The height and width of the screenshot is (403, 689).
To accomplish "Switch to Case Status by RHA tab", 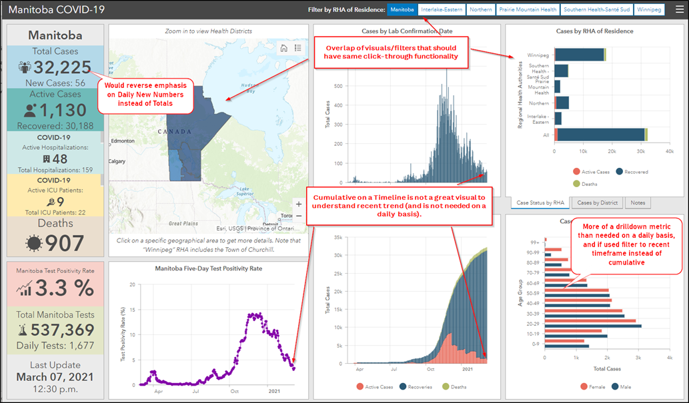I will point(540,202).
